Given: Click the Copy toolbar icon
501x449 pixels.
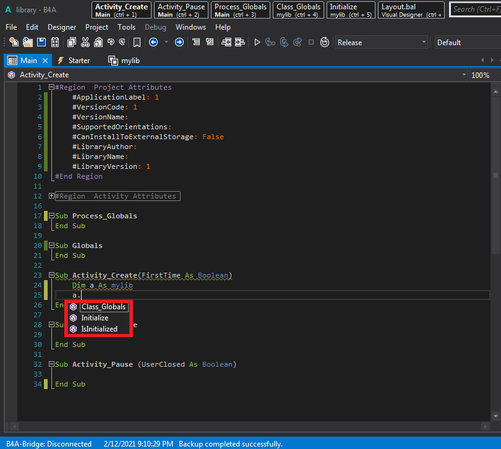Looking at the screenshot, I should point(71,42).
